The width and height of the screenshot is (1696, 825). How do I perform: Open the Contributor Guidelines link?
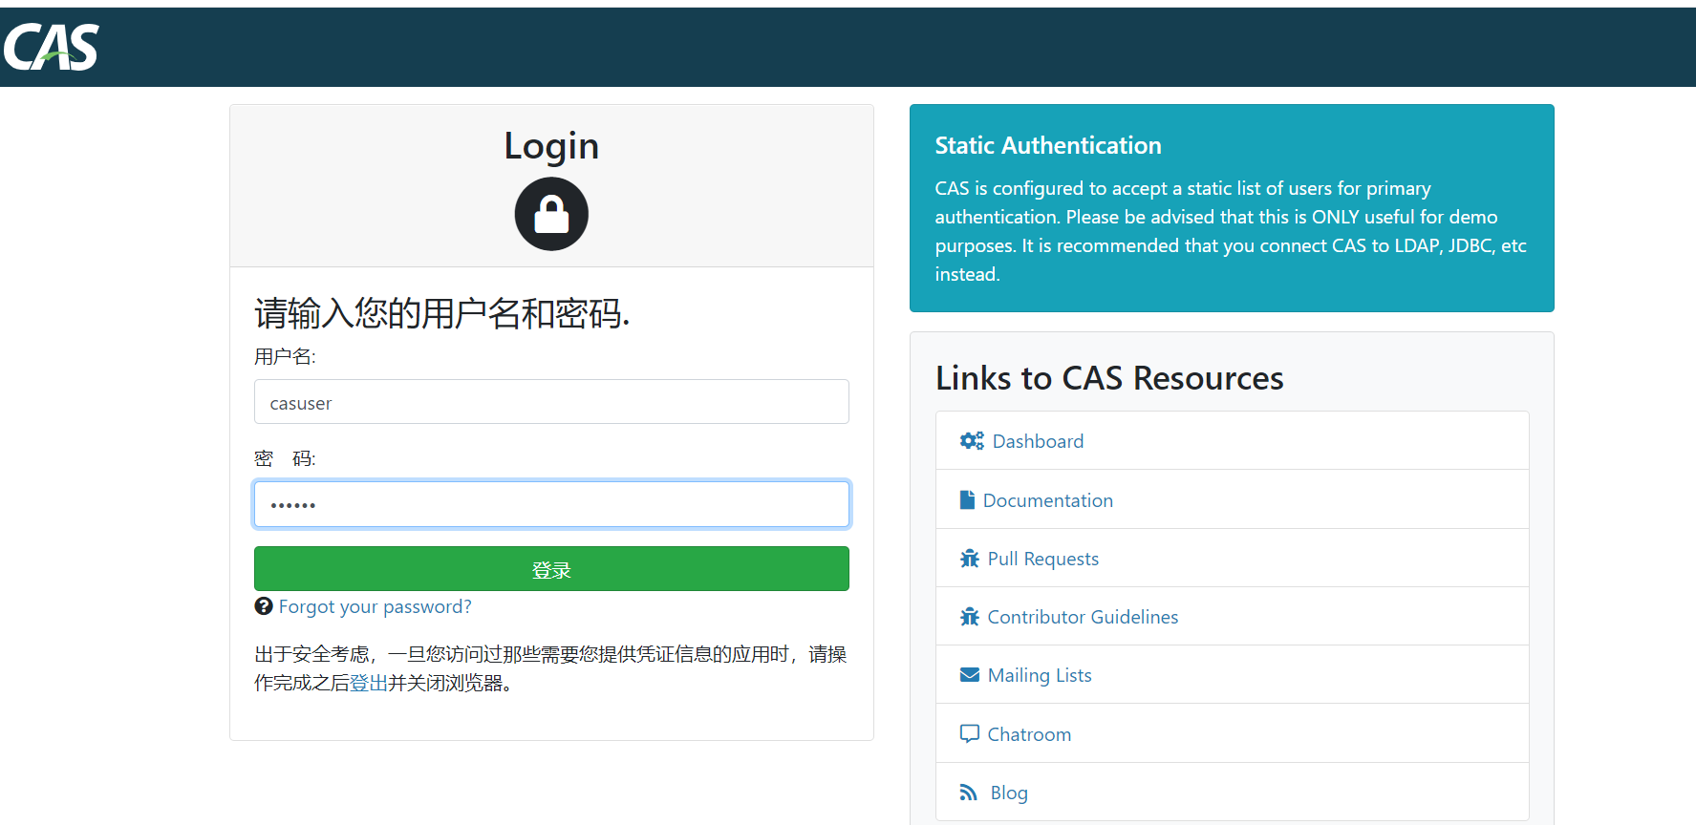pos(1083,617)
